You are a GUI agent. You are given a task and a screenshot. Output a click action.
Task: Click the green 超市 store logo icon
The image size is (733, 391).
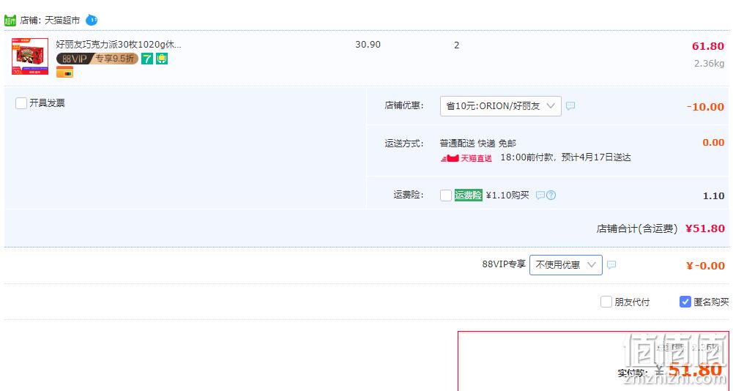click(x=10, y=21)
